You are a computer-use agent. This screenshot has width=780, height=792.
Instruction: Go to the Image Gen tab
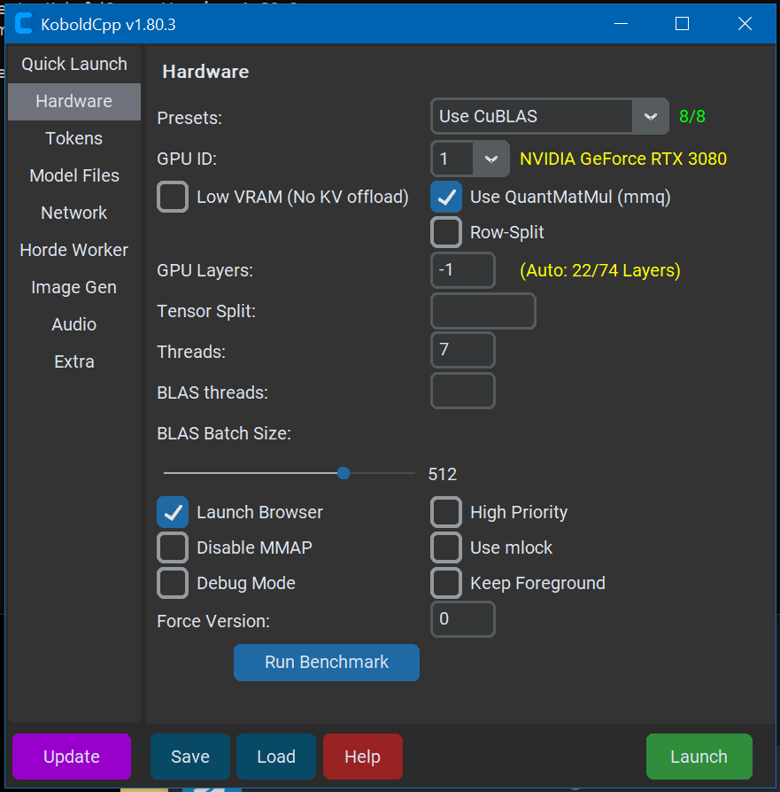74,287
